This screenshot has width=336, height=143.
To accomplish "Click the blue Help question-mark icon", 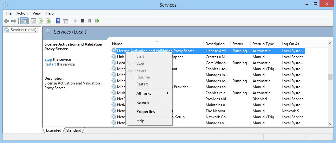I will (x=58, y=21).
